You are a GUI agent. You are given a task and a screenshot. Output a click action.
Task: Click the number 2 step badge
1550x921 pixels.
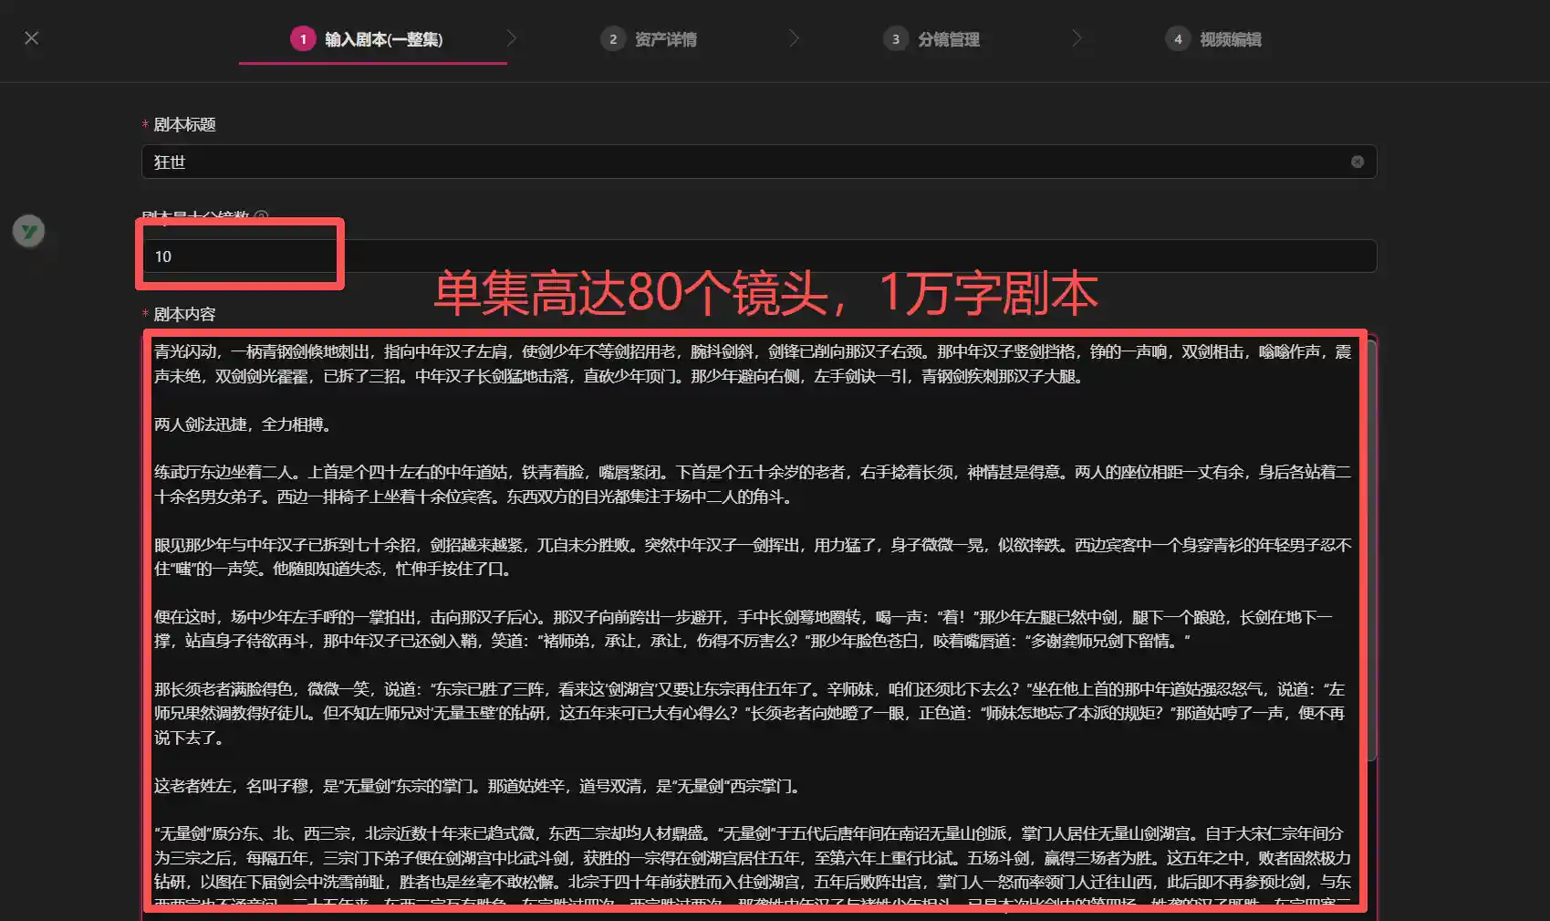click(613, 39)
